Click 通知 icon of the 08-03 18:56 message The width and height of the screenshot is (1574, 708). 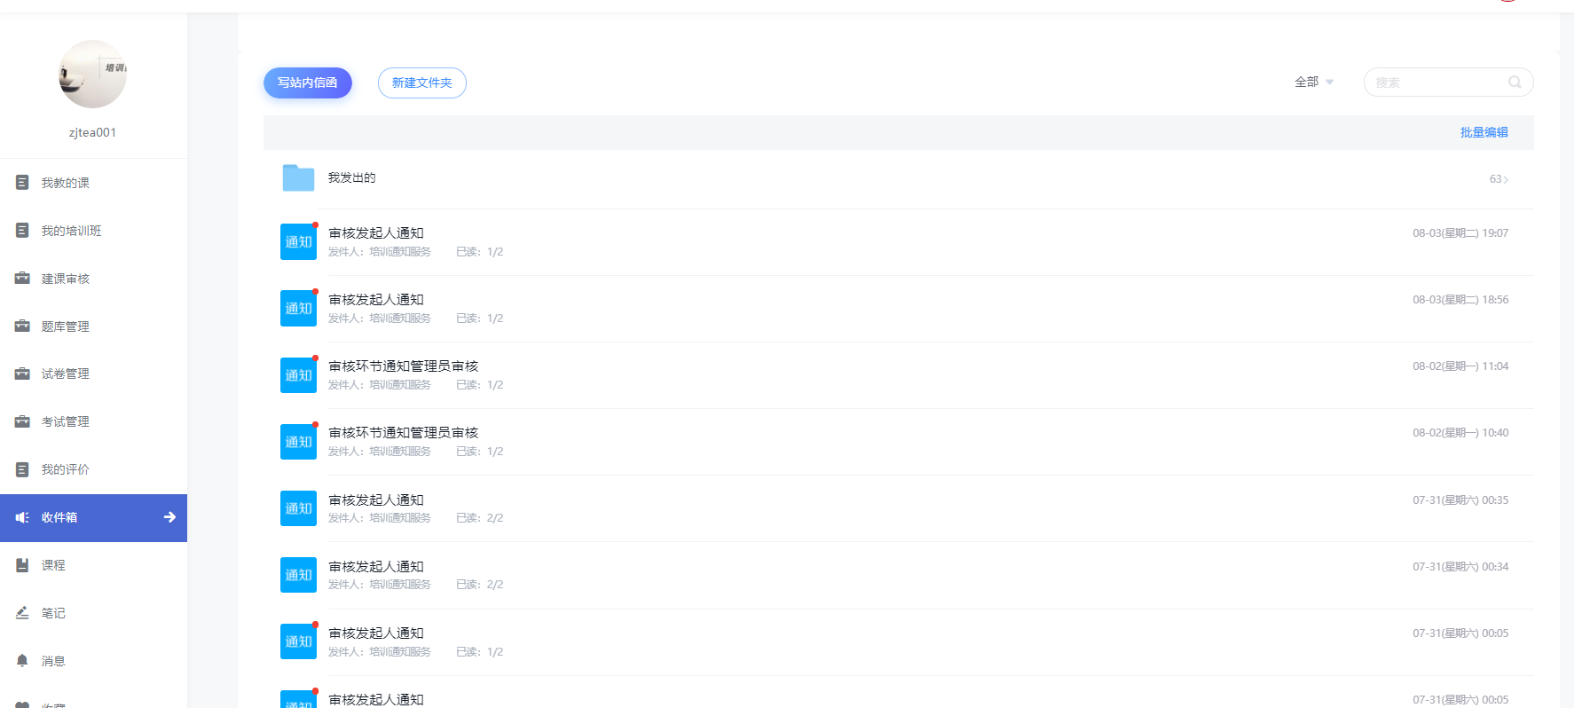pyautogui.click(x=298, y=309)
